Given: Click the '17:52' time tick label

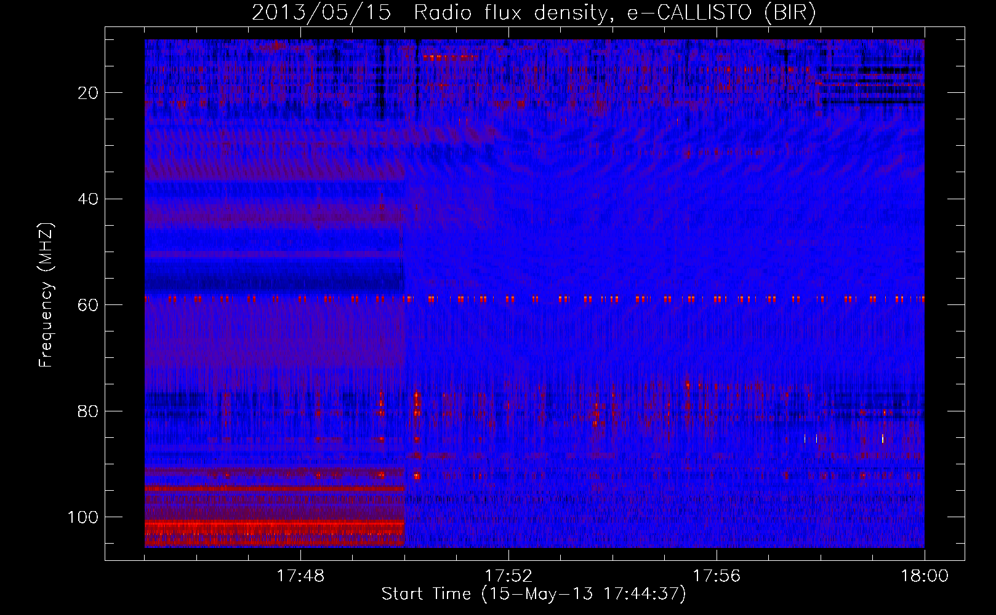Looking at the screenshot, I should (x=508, y=576).
